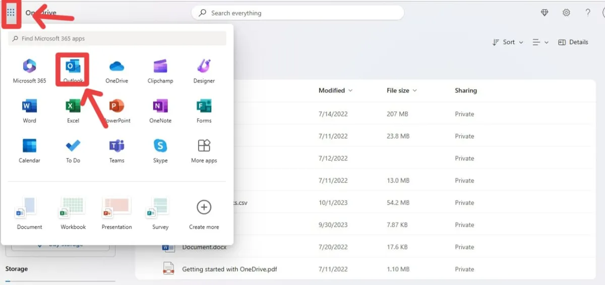Launch Outlook from the app list

point(73,70)
